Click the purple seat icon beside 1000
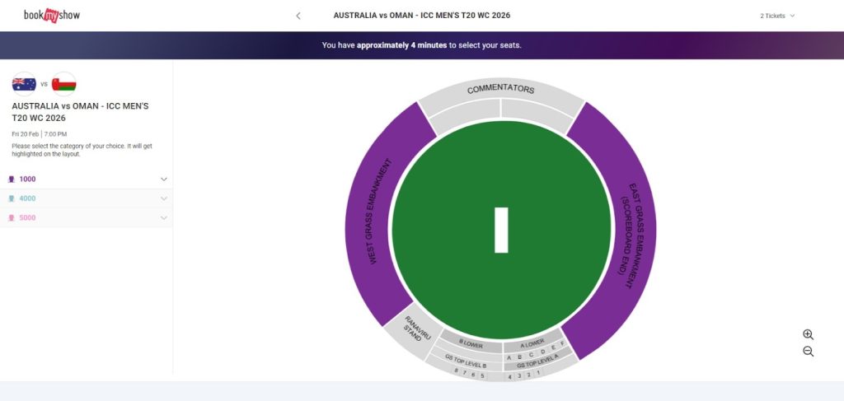The width and height of the screenshot is (844, 401). pyautogui.click(x=12, y=180)
